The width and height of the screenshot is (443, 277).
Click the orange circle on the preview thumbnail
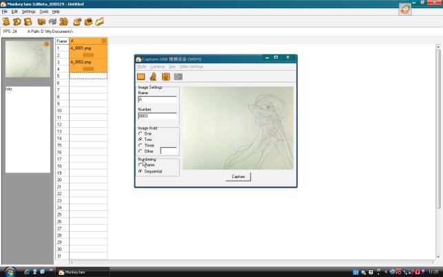click(x=47, y=44)
